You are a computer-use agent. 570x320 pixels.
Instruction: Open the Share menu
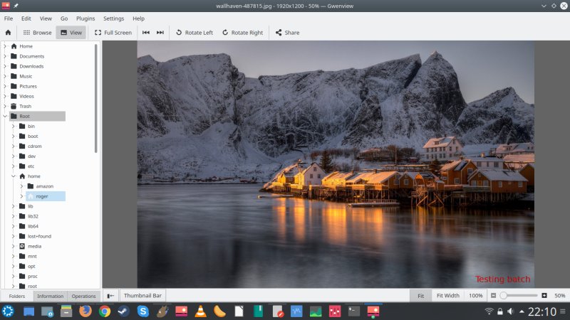click(287, 32)
